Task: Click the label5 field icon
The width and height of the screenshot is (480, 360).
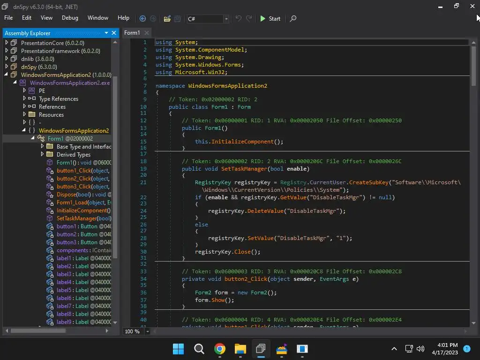Action: coord(50,290)
